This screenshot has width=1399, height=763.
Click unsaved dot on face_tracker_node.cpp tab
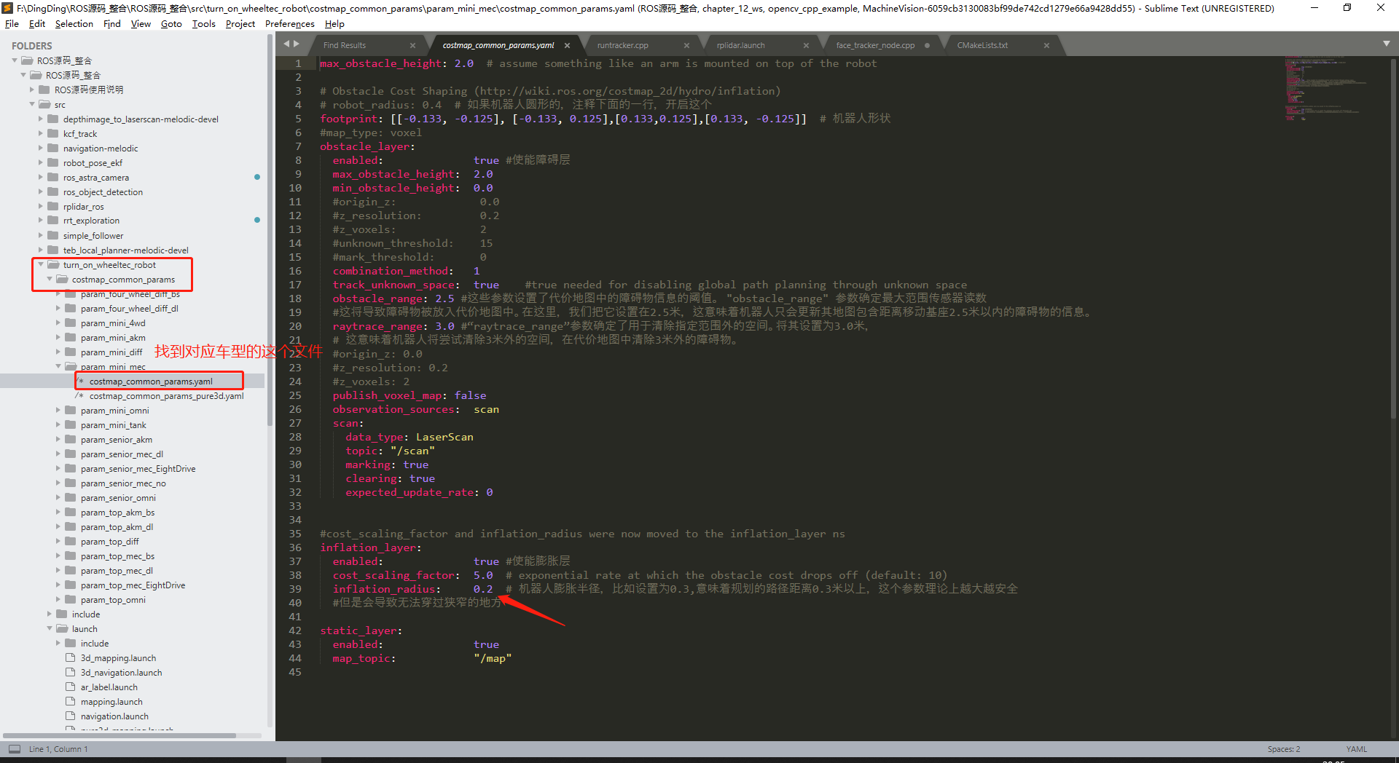[927, 45]
